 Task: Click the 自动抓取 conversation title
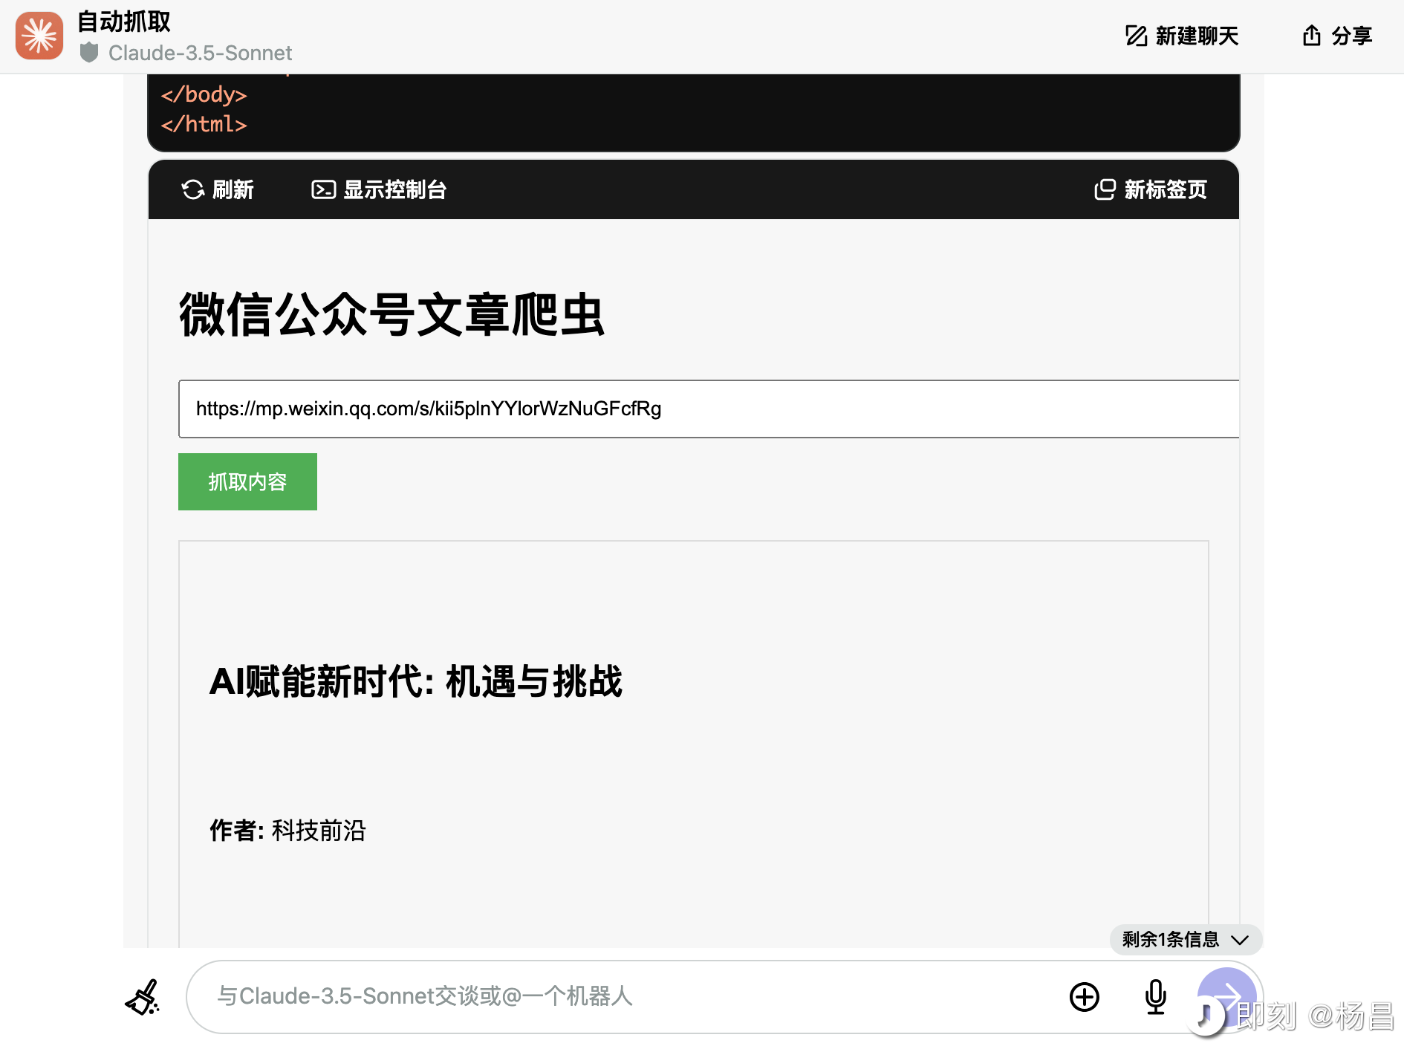click(124, 22)
